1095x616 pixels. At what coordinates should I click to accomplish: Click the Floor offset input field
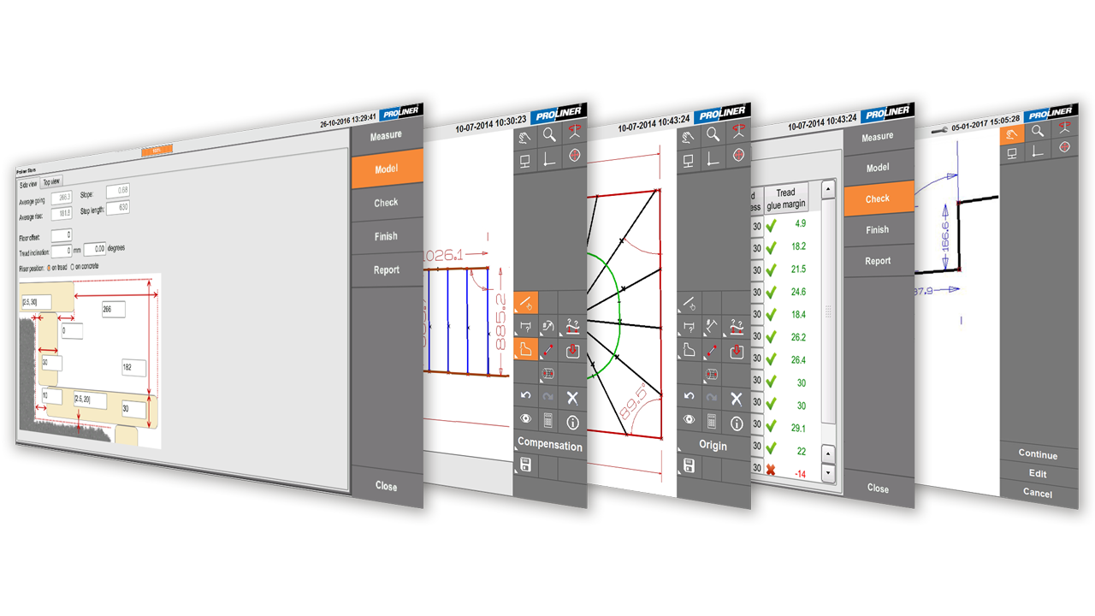[62, 235]
